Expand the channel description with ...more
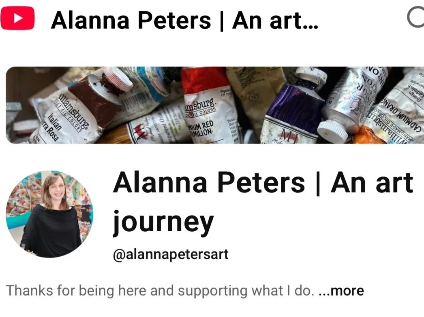The image size is (424, 317). pos(342,291)
